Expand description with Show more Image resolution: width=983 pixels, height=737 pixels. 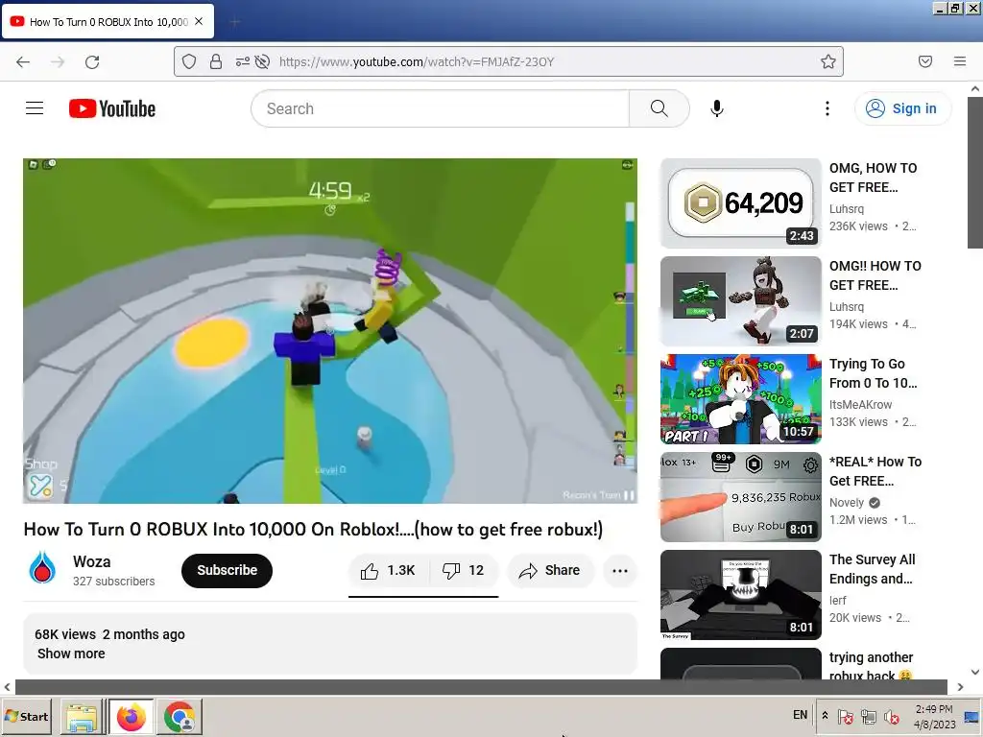point(71,654)
